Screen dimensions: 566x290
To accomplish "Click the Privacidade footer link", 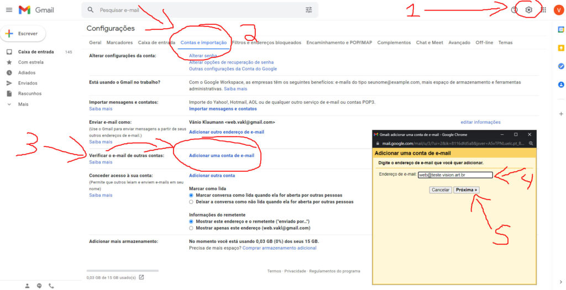I will 295,271.
